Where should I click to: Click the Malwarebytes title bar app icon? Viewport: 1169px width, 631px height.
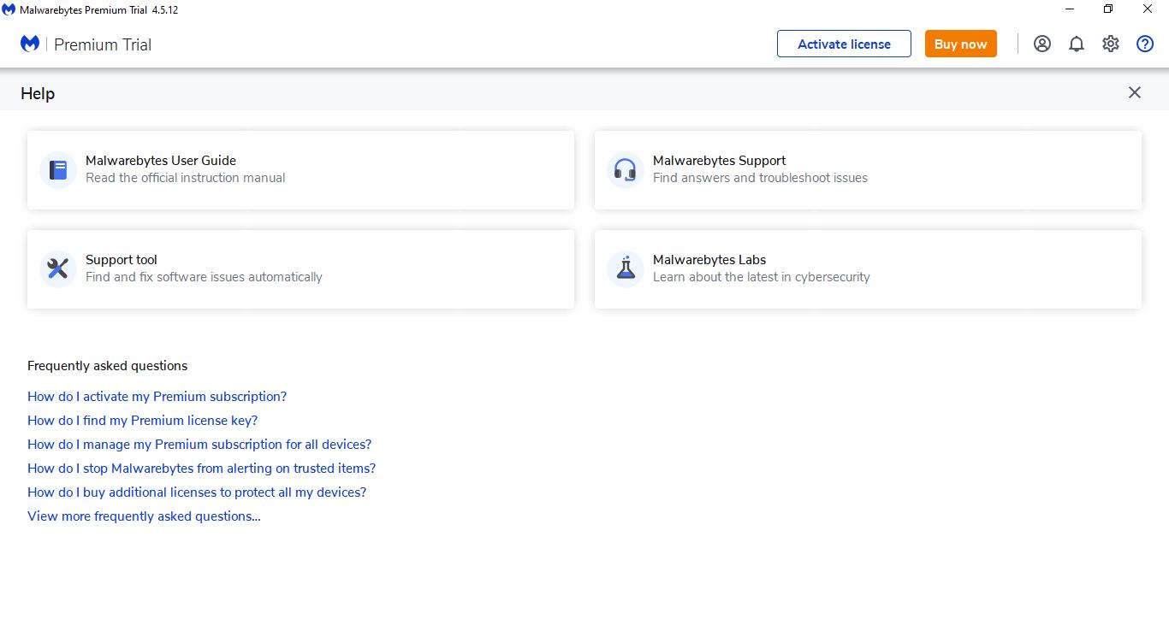tap(9, 9)
